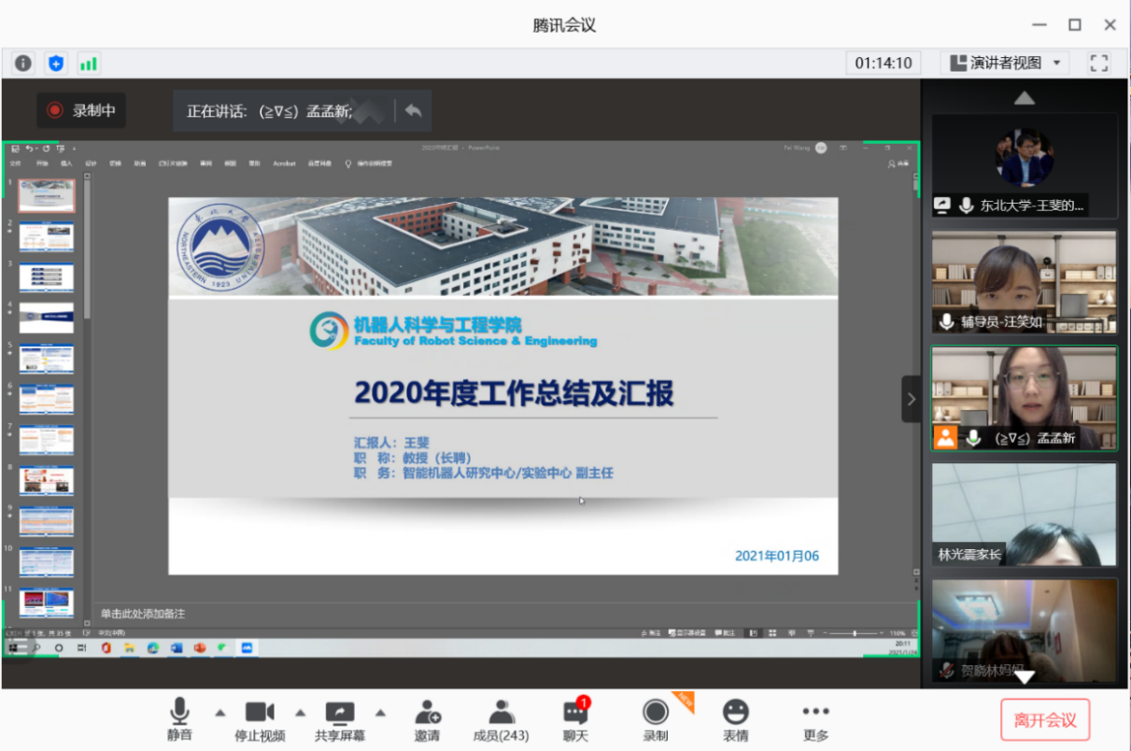1131x751 pixels.
Task: Expand the audio options arrow beside 静音
Action: 219,712
